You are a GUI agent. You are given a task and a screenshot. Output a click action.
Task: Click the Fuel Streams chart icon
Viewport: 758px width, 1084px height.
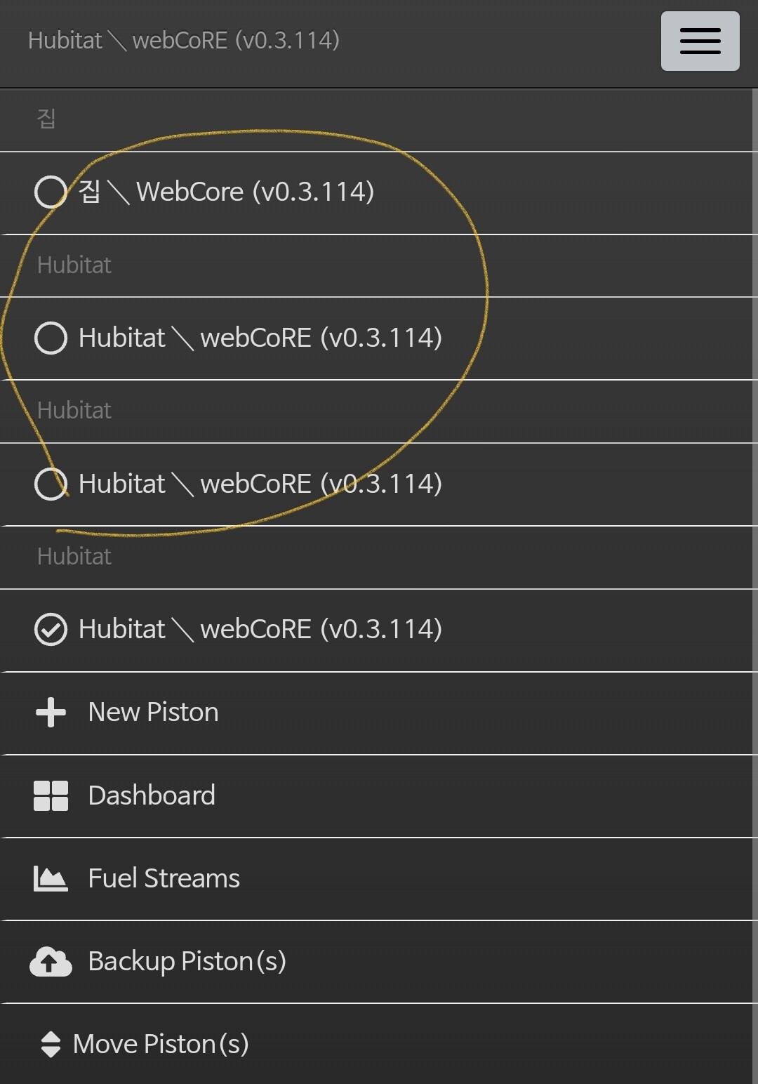click(x=50, y=878)
